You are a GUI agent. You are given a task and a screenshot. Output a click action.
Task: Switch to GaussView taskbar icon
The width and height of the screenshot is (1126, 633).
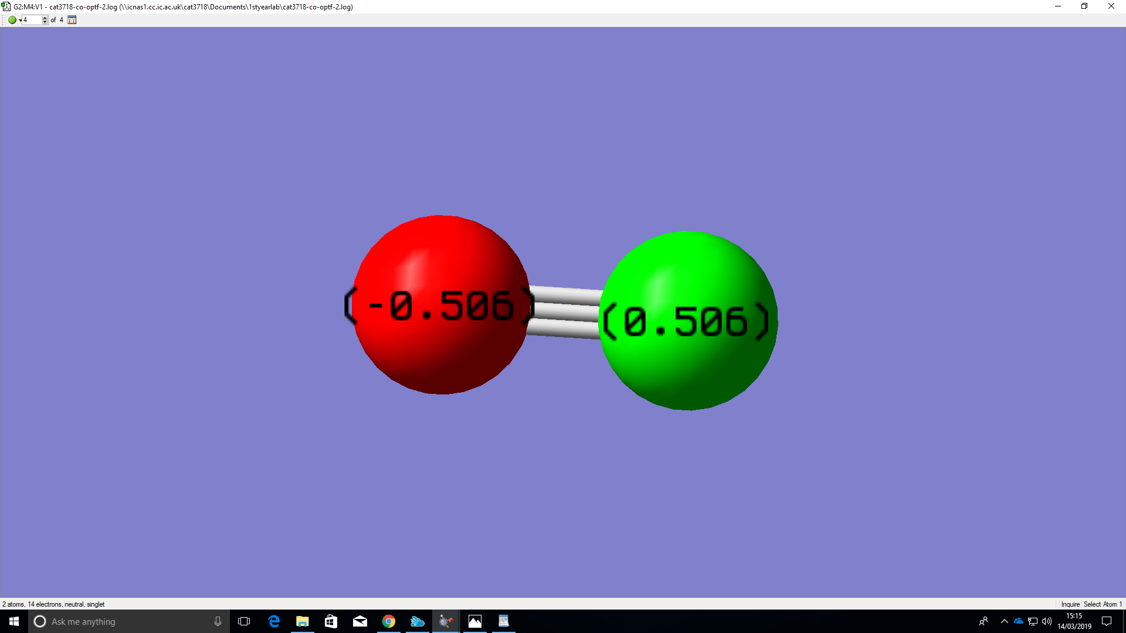click(446, 621)
